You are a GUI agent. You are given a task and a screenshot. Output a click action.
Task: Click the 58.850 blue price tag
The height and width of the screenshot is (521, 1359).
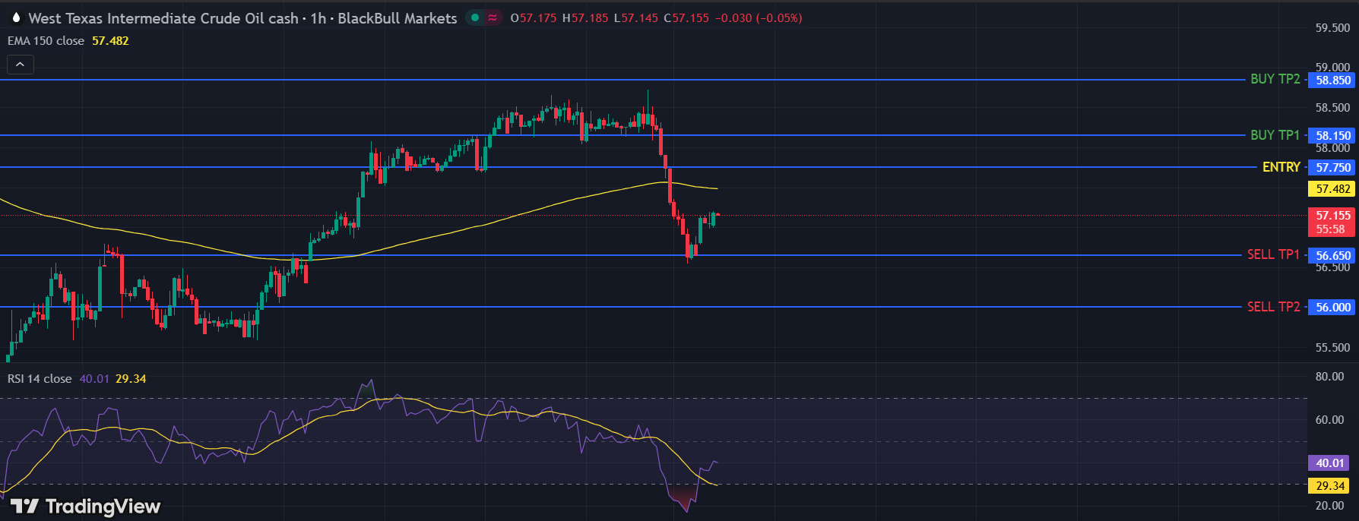pyautogui.click(x=1333, y=81)
